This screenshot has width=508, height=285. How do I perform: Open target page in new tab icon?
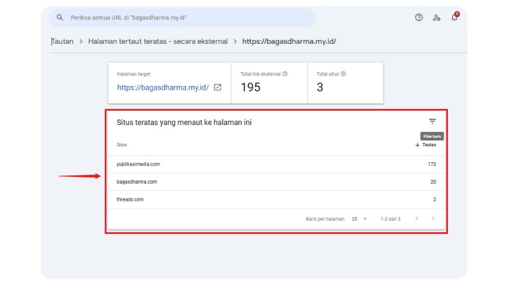tap(218, 87)
